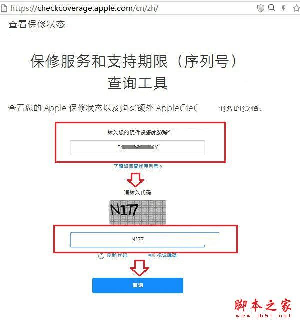Focus the captcha code field containing N177
The image size is (300, 324).
[137, 239]
